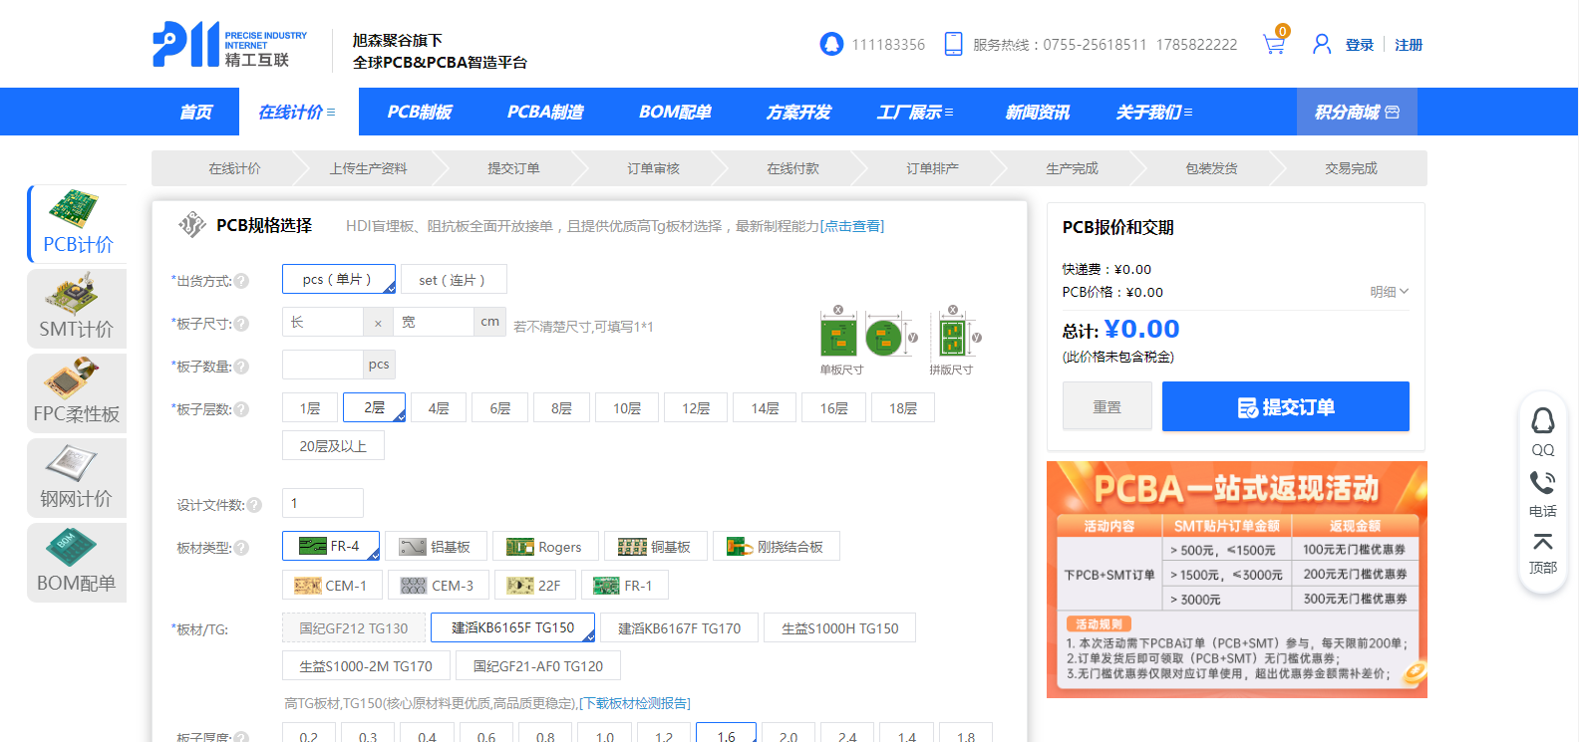Open the 在线计价 dropdown menu
This screenshot has width=1579, height=742.
[297, 113]
